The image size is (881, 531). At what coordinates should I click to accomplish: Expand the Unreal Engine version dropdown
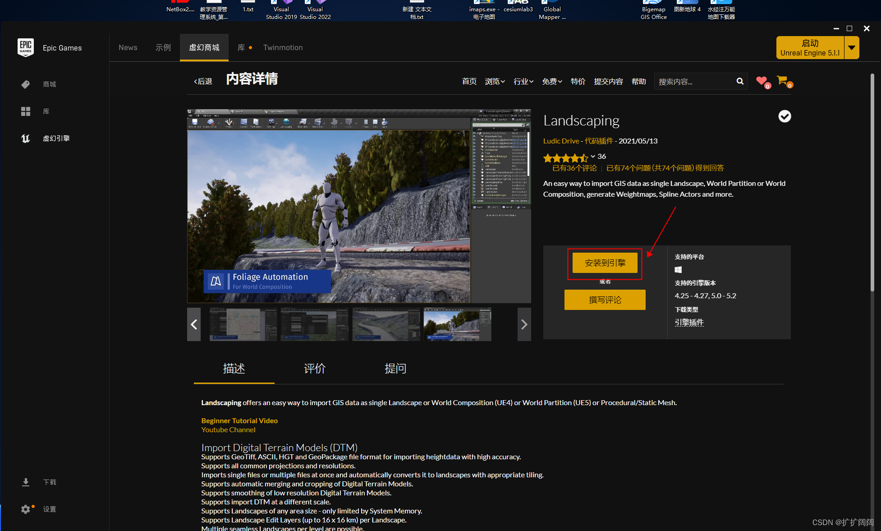(x=852, y=47)
